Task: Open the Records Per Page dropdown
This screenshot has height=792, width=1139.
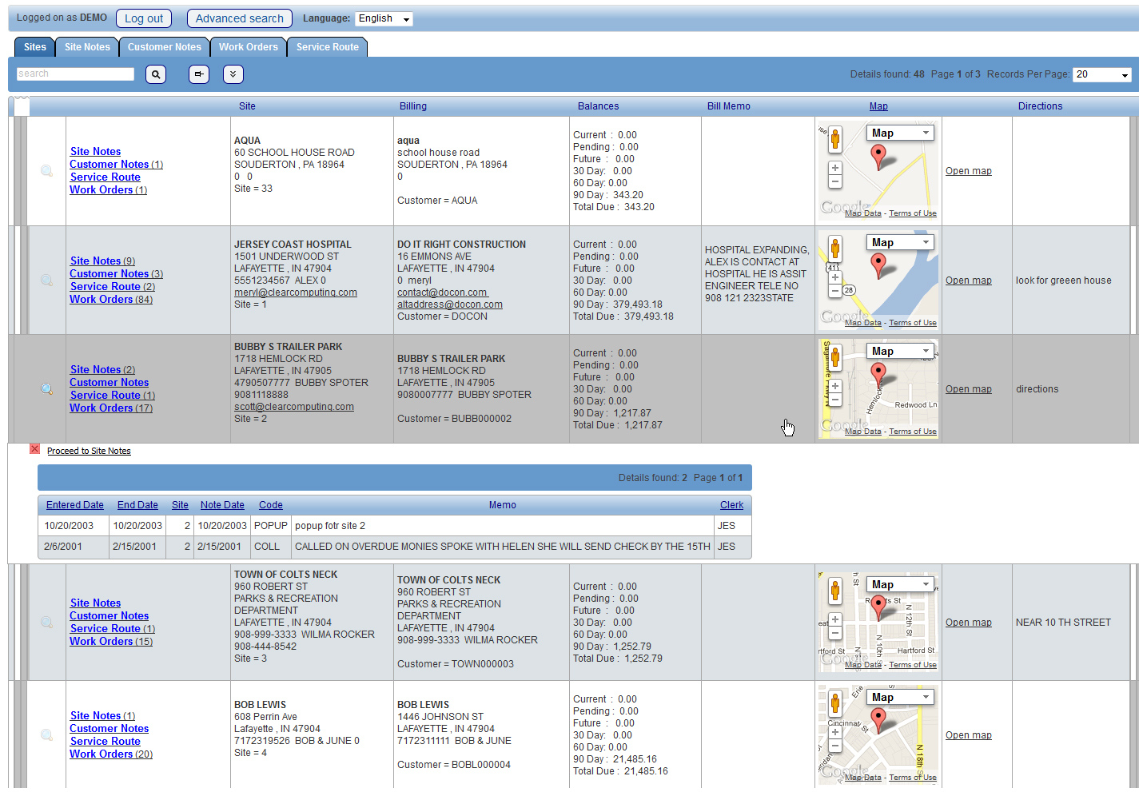Action: [x=1102, y=74]
